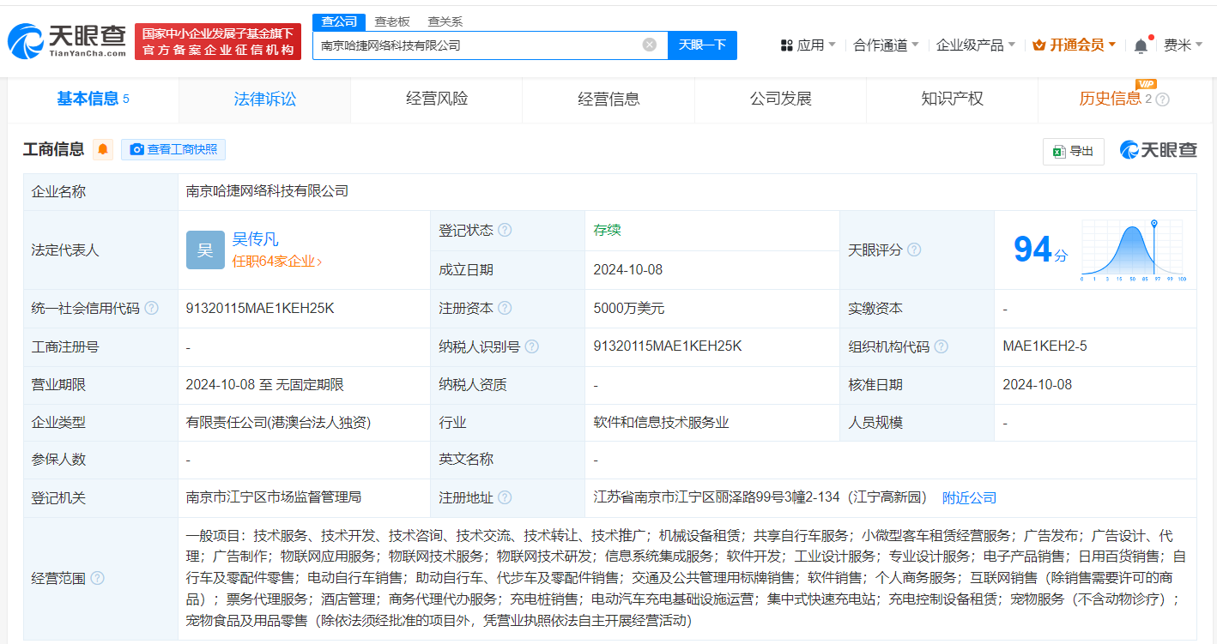This screenshot has width=1217, height=644.
Task: Switch to the 公司发展 tab
Action: tap(780, 99)
